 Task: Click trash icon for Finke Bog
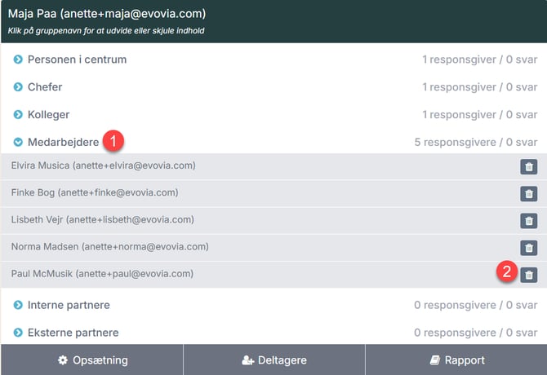[528, 193]
